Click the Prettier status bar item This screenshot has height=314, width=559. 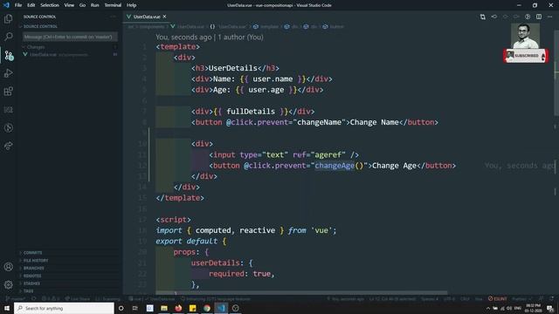pos(521,298)
